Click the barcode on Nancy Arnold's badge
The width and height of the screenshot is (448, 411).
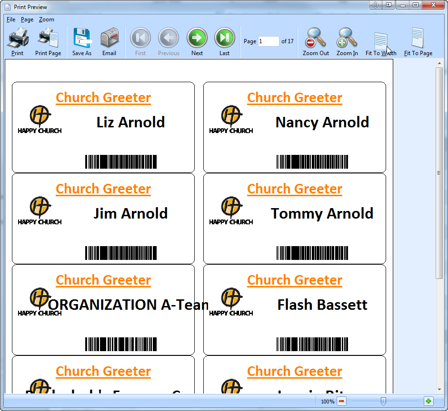pos(312,162)
